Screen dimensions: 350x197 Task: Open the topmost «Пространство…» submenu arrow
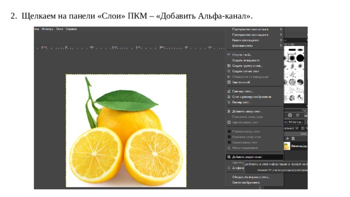tap(281, 29)
